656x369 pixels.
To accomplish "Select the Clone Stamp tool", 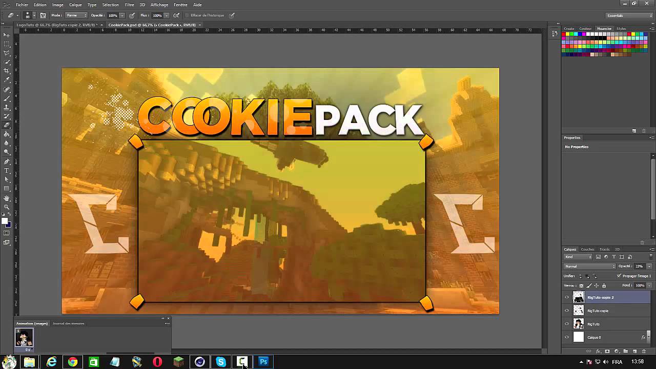I will click(x=7, y=107).
